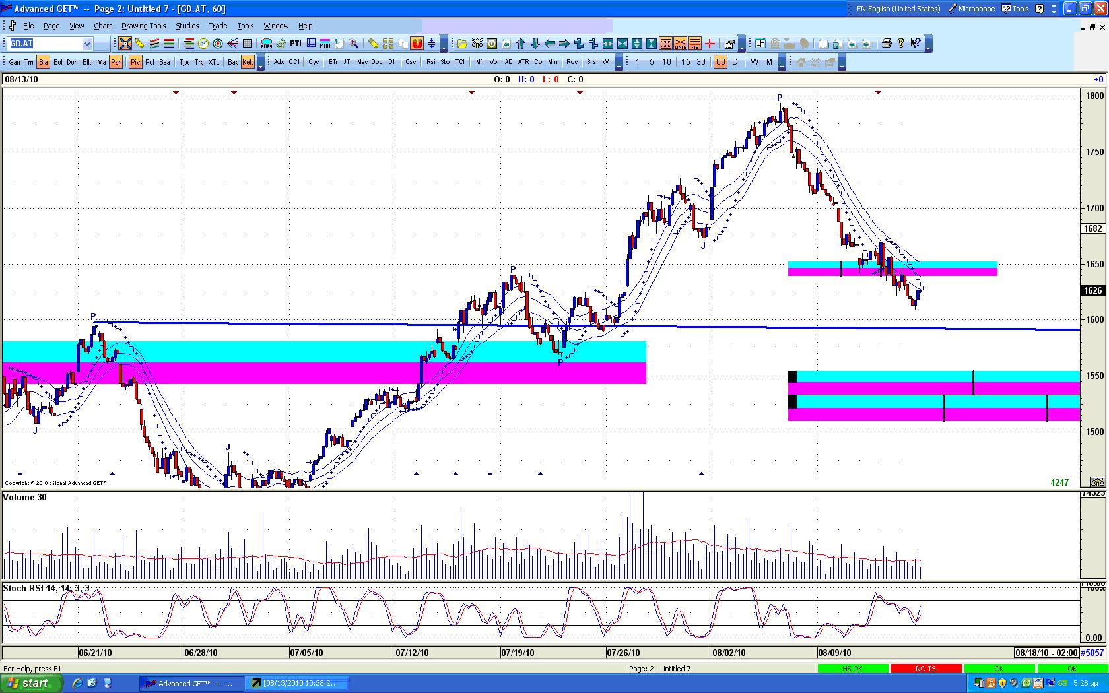Image resolution: width=1109 pixels, height=693 pixels.
Task: Select the clock time tool icon
Action: coord(203,44)
